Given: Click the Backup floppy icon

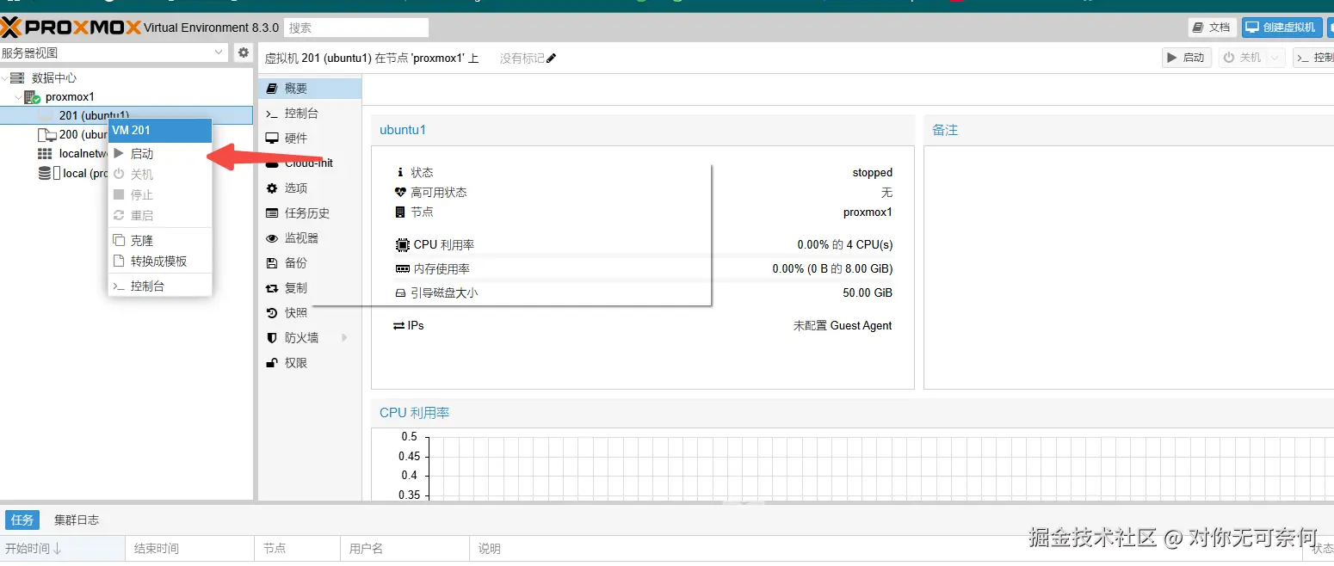Looking at the screenshot, I should coord(272,263).
